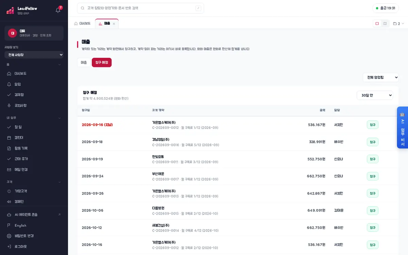408x255 pixels.
Task: Collapse the 내 업무 sidebar section
Action: click(60, 118)
